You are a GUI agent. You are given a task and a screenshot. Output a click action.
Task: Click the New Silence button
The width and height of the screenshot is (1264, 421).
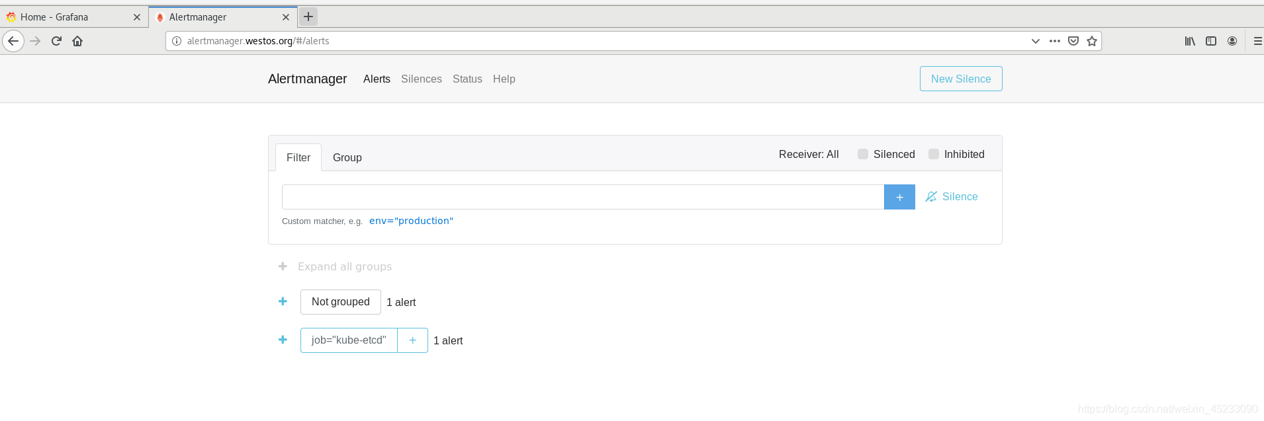[961, 79]
